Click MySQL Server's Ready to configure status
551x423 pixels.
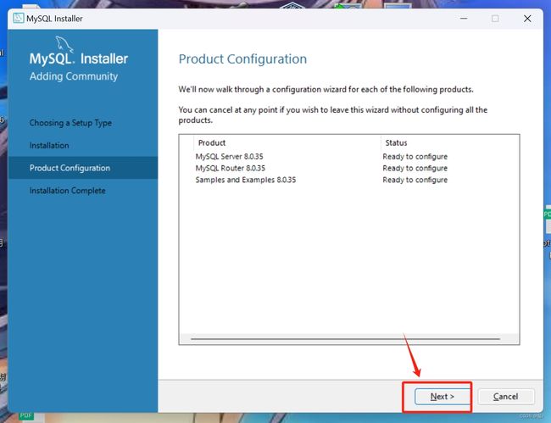pyautogui.click(x=415, y=157)
